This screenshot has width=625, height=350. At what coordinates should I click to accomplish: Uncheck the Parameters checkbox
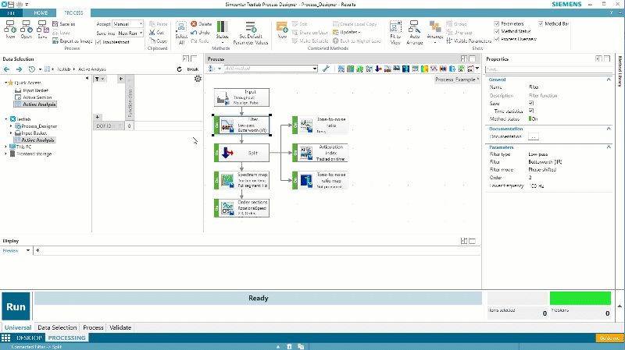pos(497,23)
